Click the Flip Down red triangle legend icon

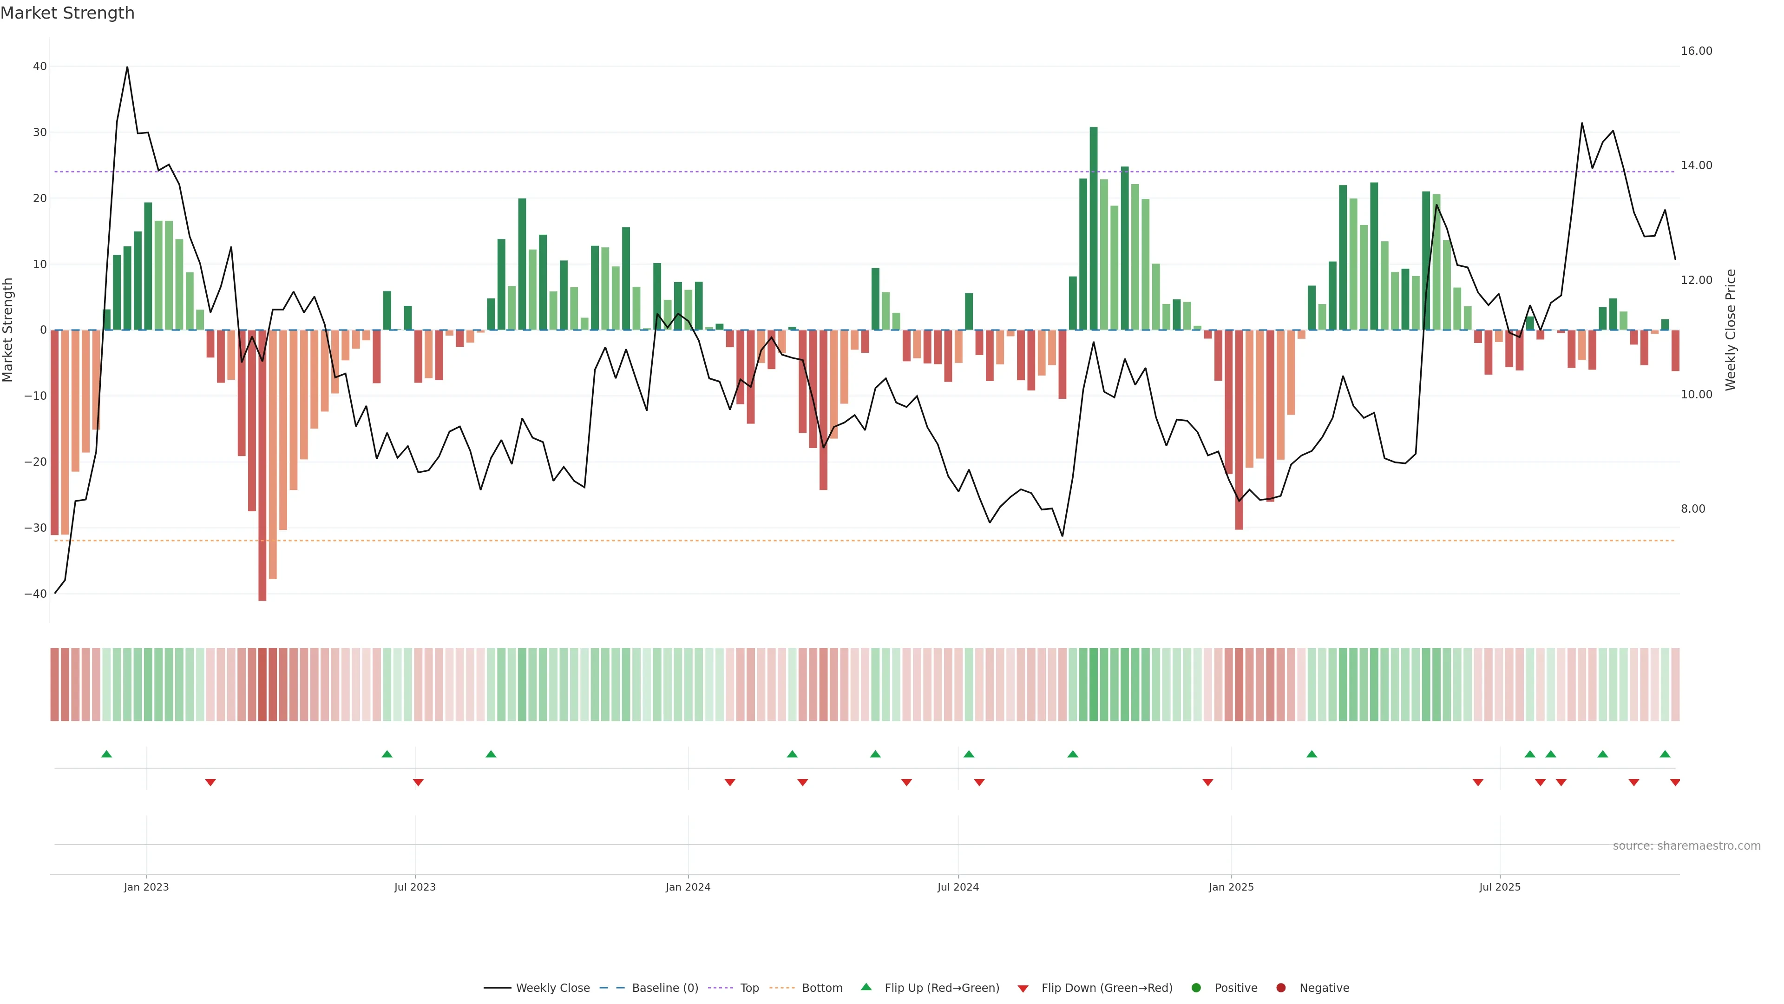click(x=1023, y=988)
